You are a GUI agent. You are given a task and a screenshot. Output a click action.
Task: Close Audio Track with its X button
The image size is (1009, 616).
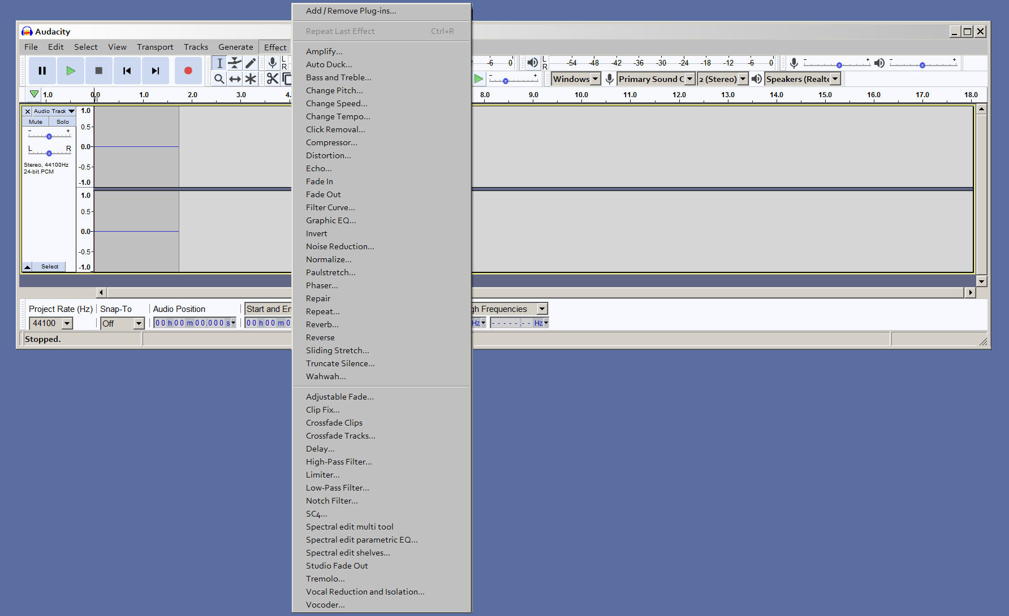click(x=28, y=111)
